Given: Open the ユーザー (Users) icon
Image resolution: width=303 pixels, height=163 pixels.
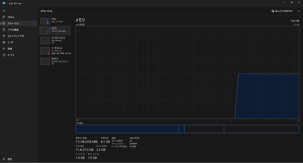Looking at the screenshot, I should pos(4,42).
